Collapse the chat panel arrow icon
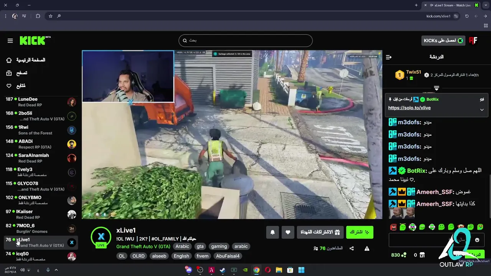The image size is (491, 276). pyautogui.click(x=389, y=57)
